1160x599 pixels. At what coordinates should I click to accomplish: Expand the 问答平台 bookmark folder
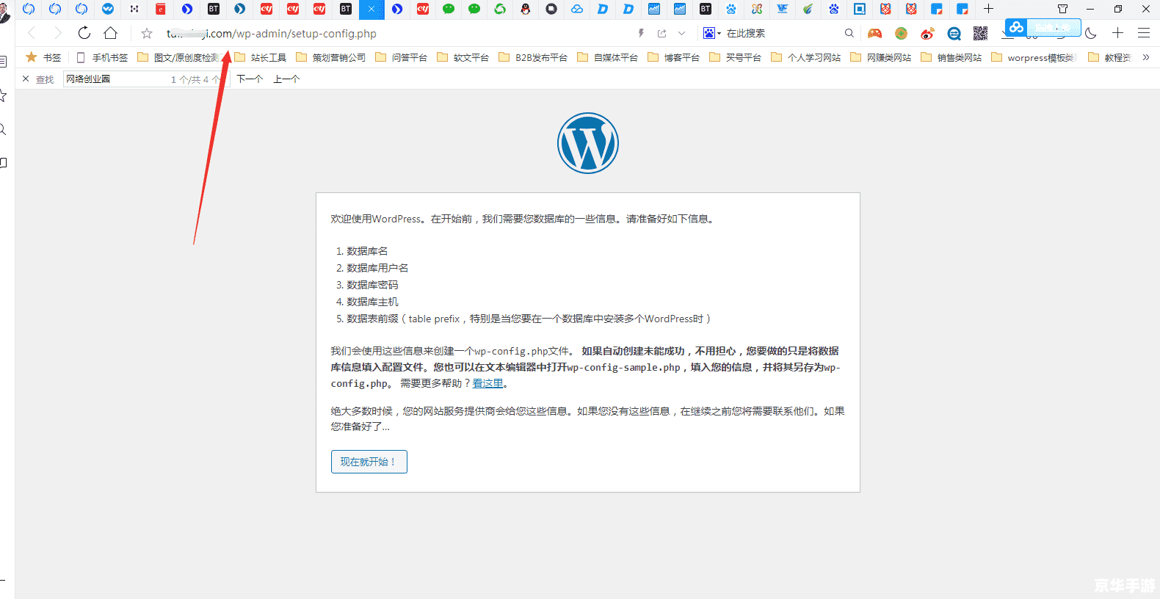402,57
